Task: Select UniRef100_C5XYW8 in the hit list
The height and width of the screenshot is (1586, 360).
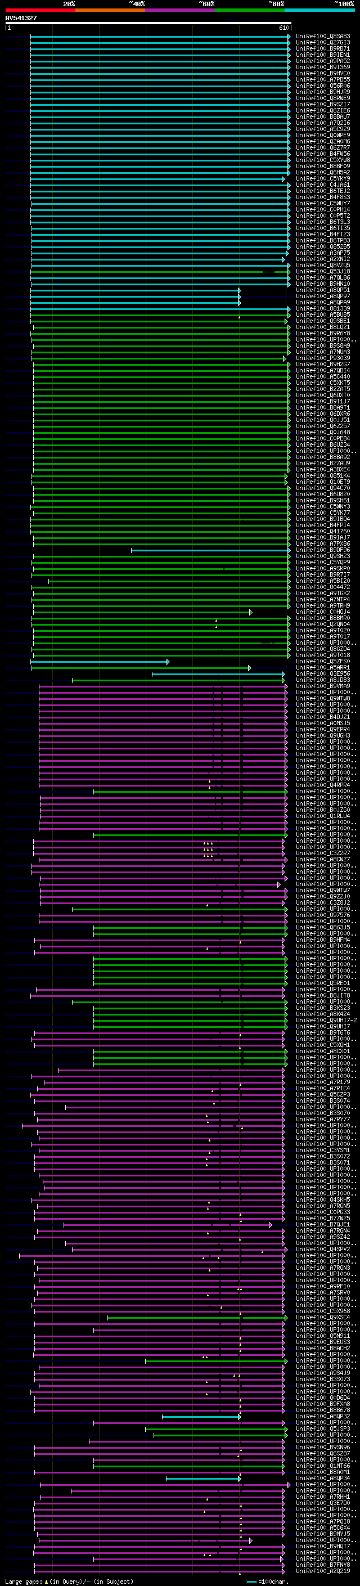Action: pyautogui.click(x=323, y=161)
